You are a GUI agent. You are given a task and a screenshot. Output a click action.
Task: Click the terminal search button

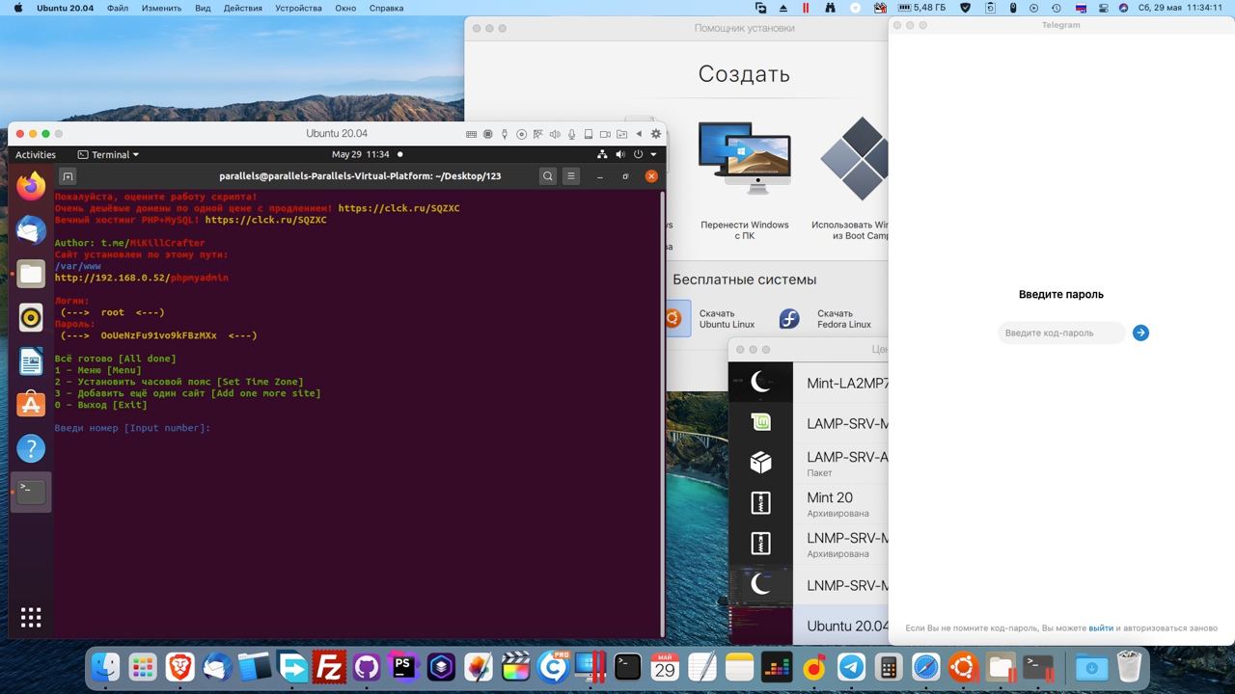547,176
